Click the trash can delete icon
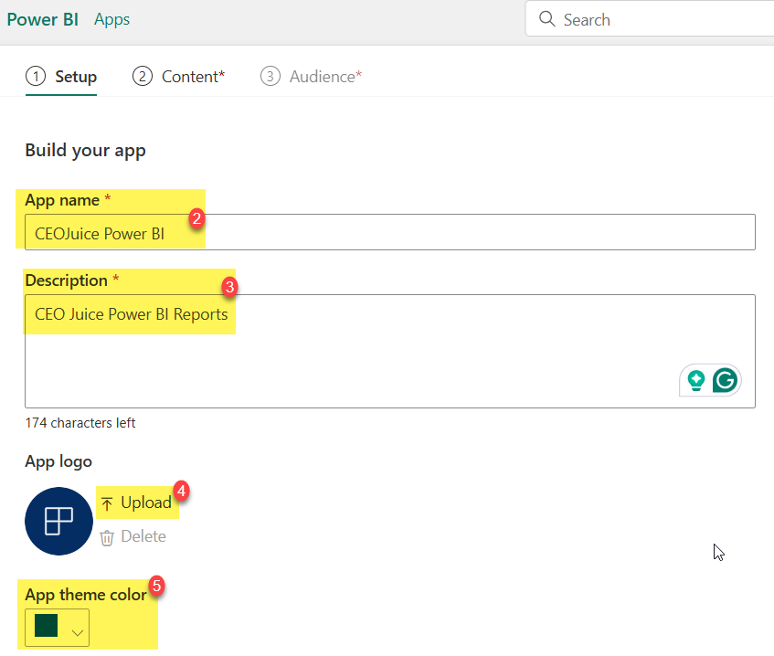The width and height of the screenshot is (774, 656). coord(107,537)
